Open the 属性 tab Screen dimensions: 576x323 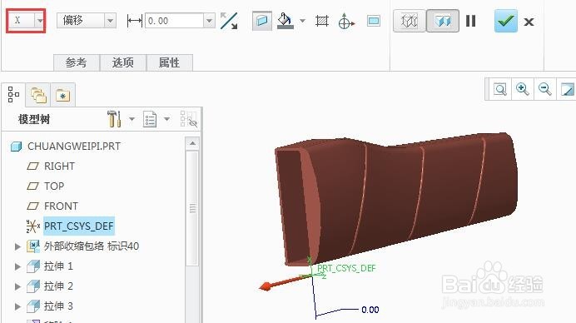tap(169, 62)
